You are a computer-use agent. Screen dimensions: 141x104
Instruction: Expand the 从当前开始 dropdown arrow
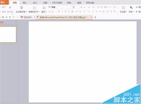(27, 12)
